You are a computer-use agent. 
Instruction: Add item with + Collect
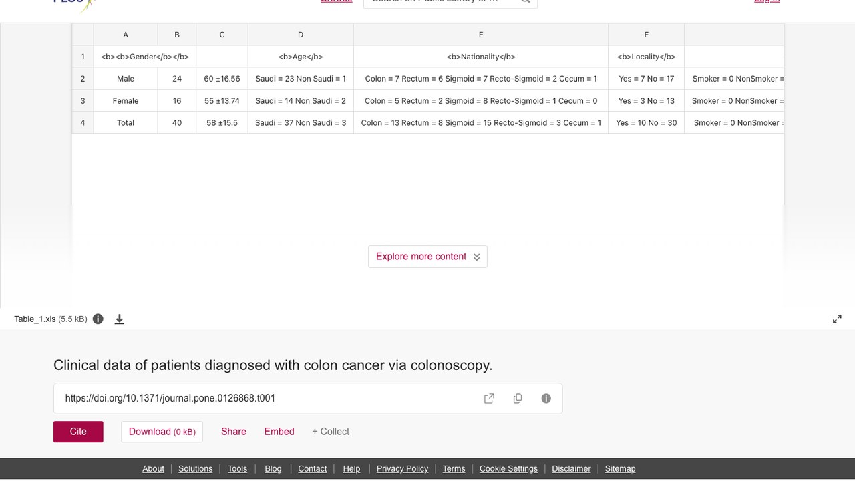point(331,432)
